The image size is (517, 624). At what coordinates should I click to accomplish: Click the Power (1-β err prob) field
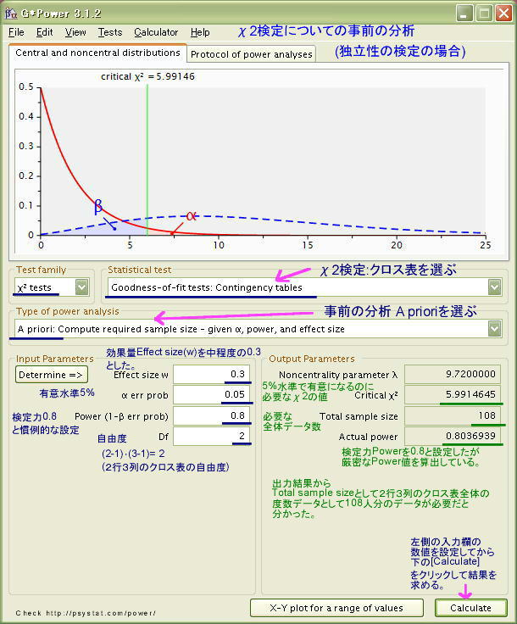[212, 415]
